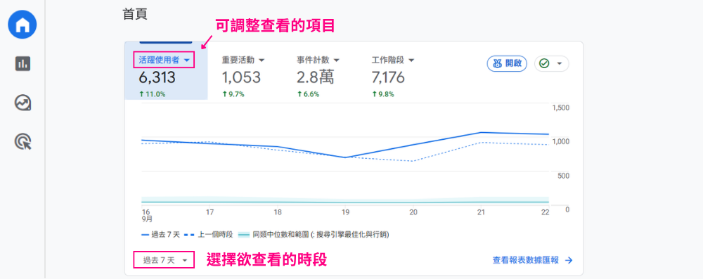
Task: Click the 首頁 page title
Action: [135, 14]
